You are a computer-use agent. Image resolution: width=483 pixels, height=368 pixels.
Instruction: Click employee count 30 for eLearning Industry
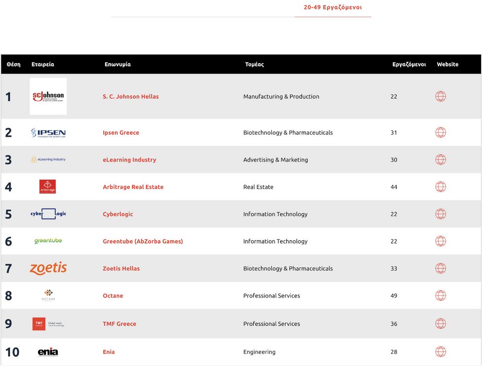pyautogui.click(x=393, y=160)
